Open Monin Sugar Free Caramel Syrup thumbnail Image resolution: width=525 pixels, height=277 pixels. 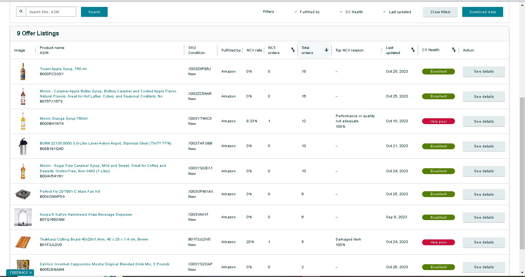[x=23, y=171]
